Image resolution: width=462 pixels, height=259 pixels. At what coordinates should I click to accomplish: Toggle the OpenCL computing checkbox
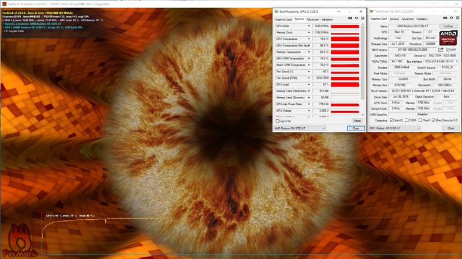coord(392,120)
